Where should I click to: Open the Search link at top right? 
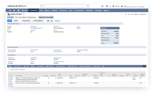pos(136,14)
